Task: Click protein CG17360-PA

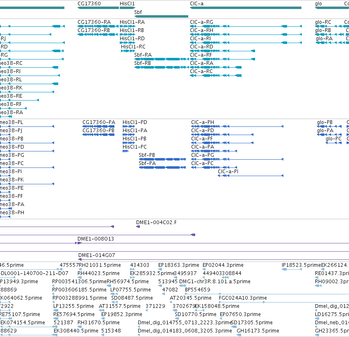Action: (x=98, y=126)
